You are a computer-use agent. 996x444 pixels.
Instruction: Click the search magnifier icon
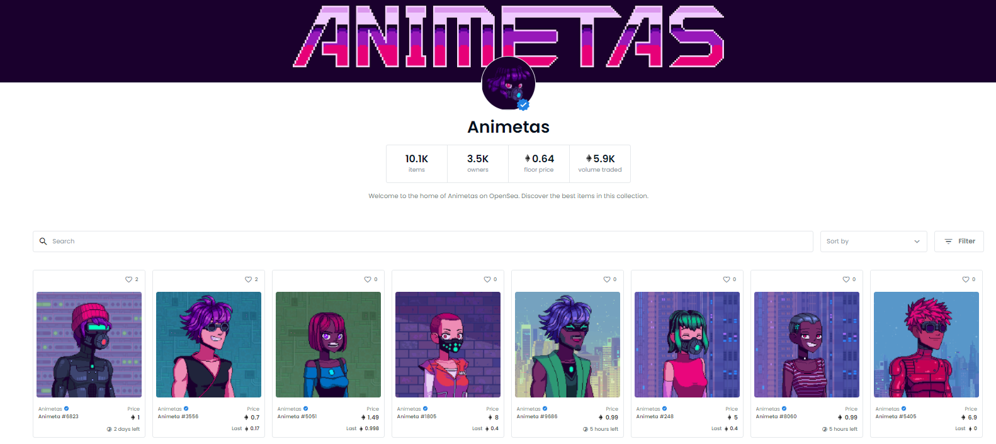43,241
